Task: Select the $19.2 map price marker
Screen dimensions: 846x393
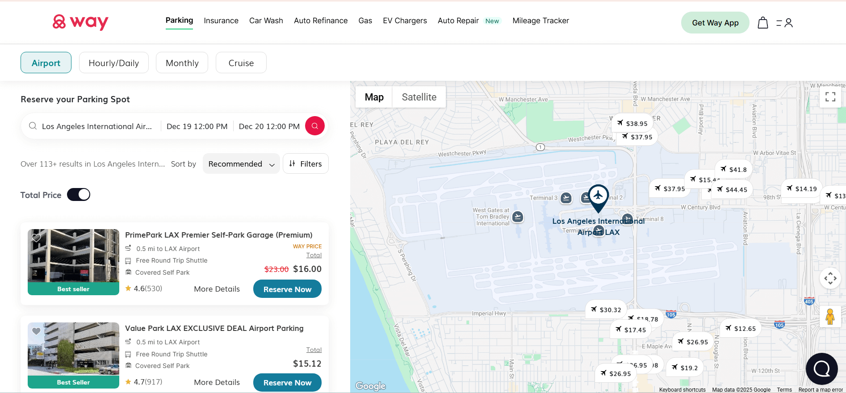Action: [685, 368]
